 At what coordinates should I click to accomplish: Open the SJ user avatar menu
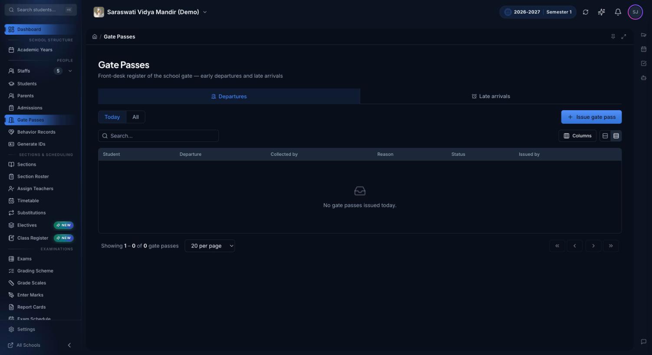635,12
